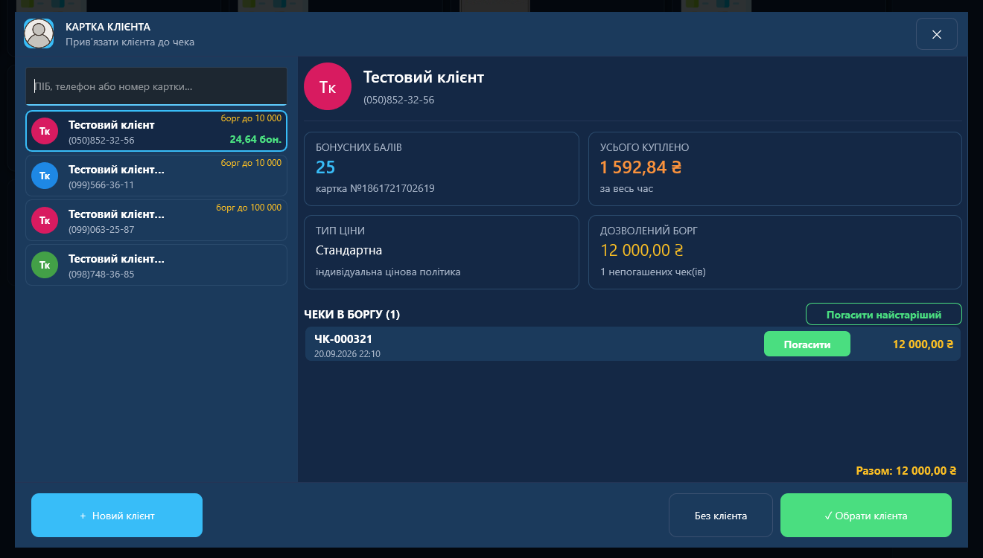
Task: Click the '+ Новий клієнт' button
Action: (117, 515)
